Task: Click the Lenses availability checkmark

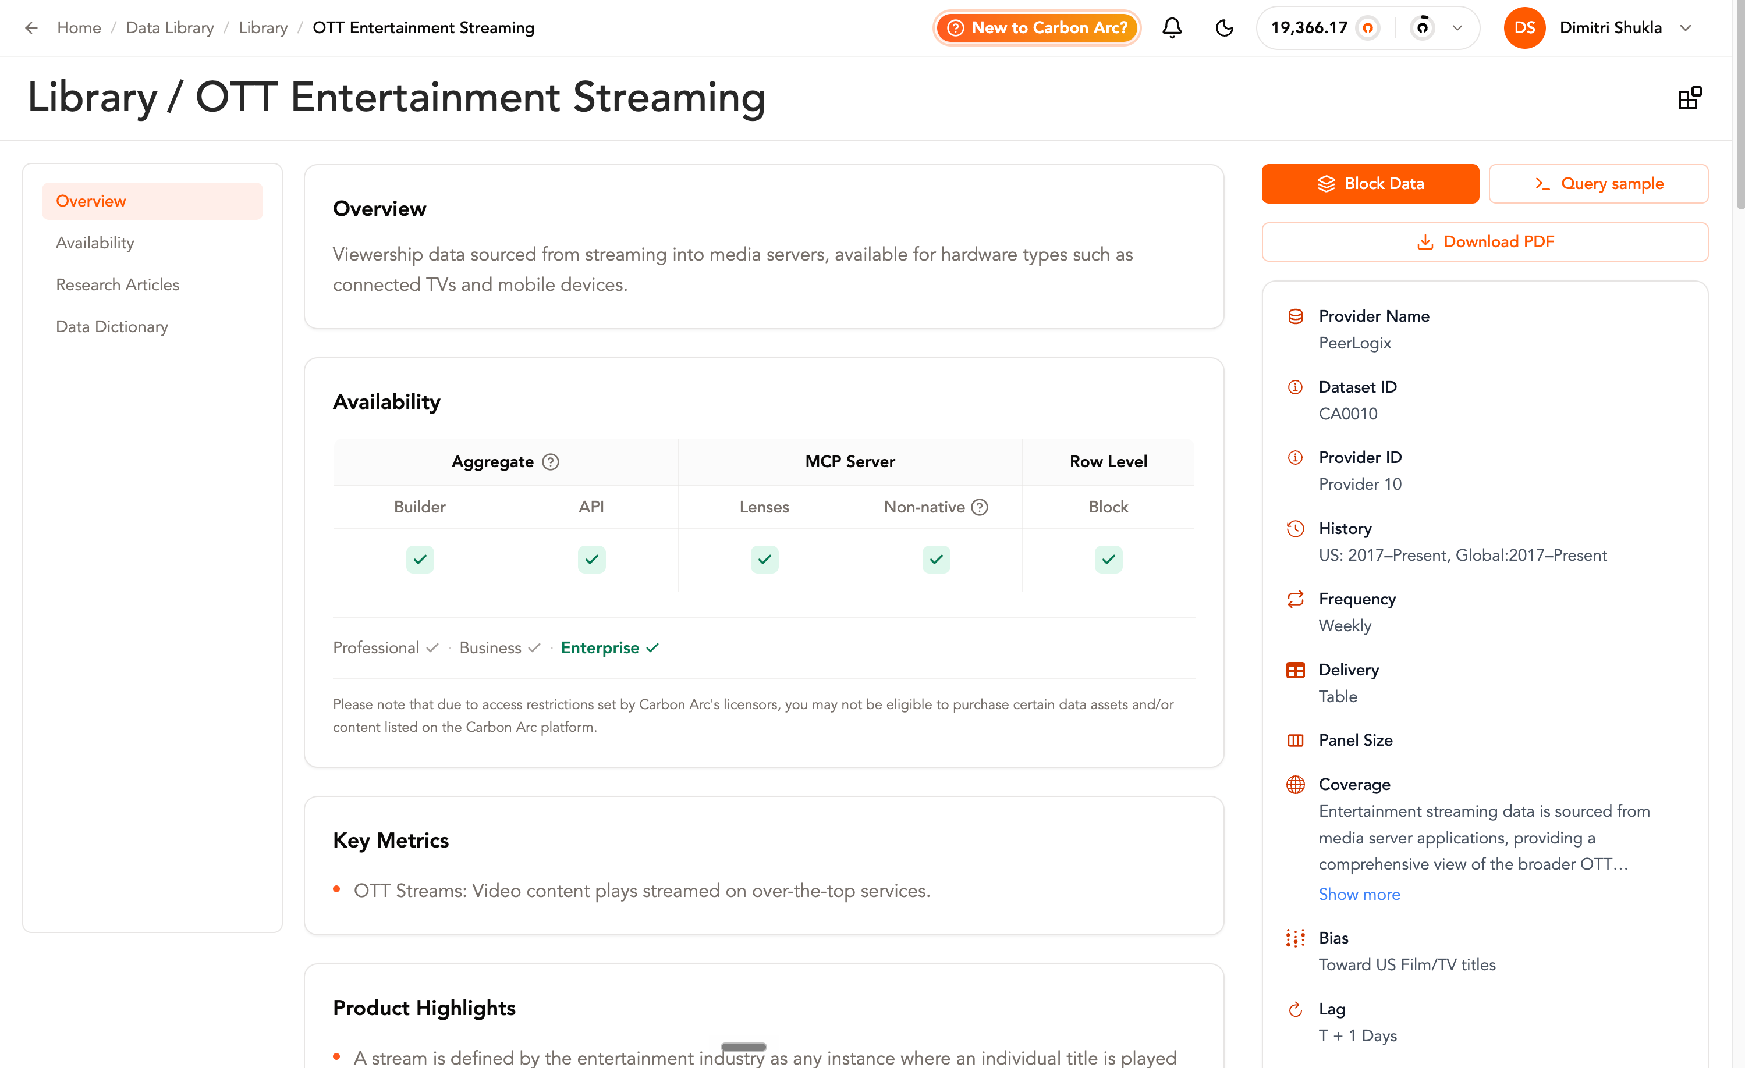Action: [x=764, y=559]
